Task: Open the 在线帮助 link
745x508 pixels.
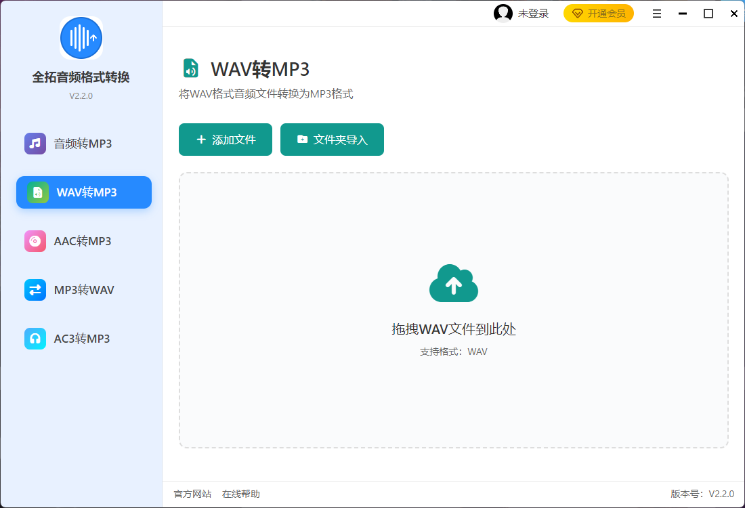Action: coord(241,494)
